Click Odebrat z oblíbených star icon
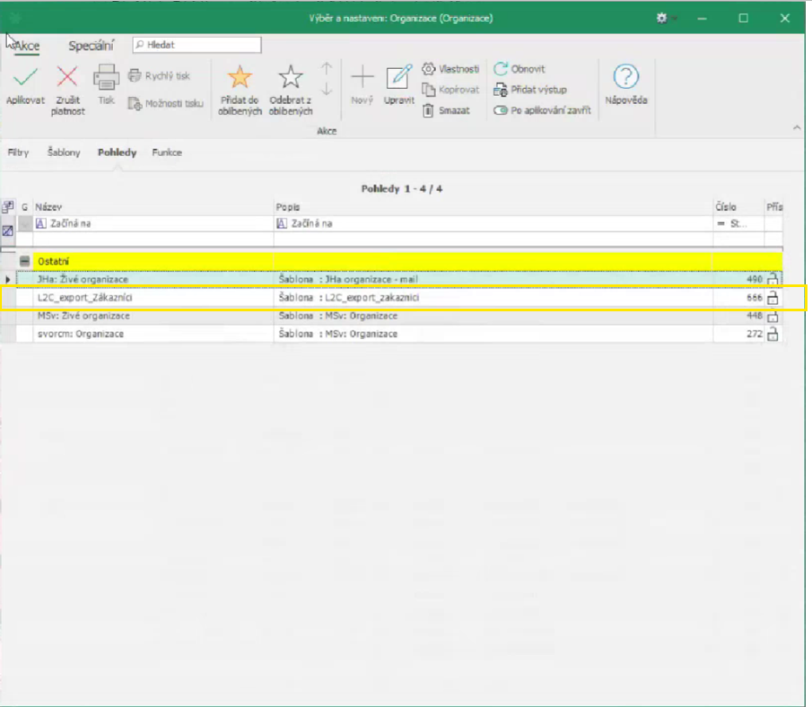The height and width of the screenshot is (707, 812). (290, 78)
